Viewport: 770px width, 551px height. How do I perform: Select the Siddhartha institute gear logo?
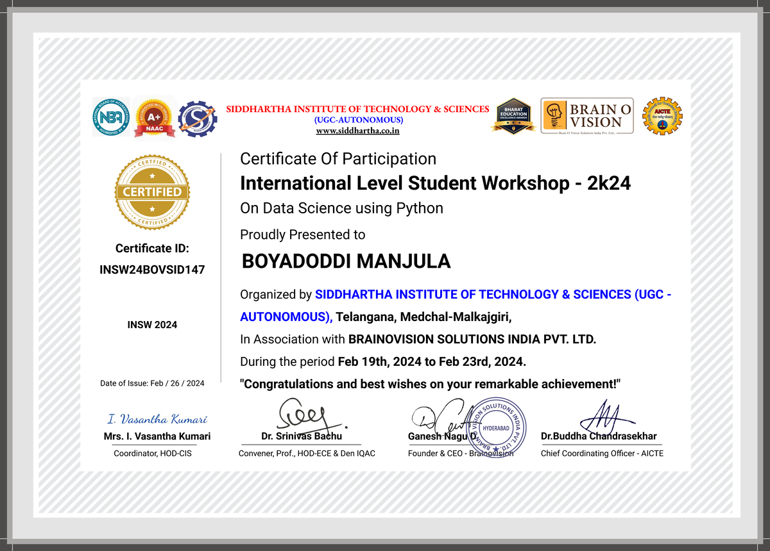point(197,118)
